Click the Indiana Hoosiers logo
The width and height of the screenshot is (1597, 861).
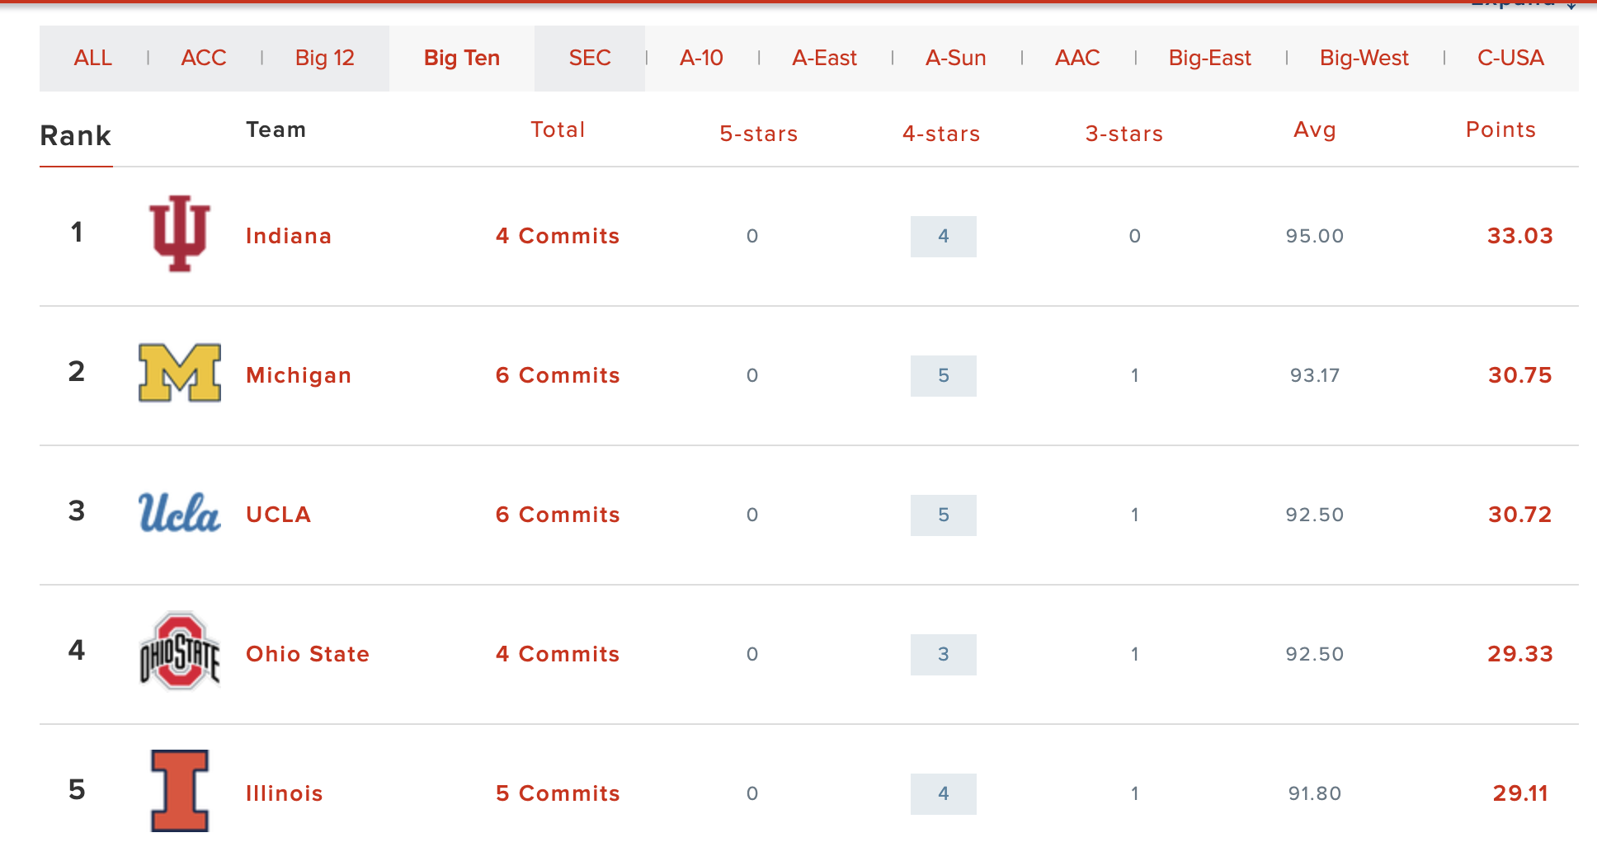coord(179,233)
